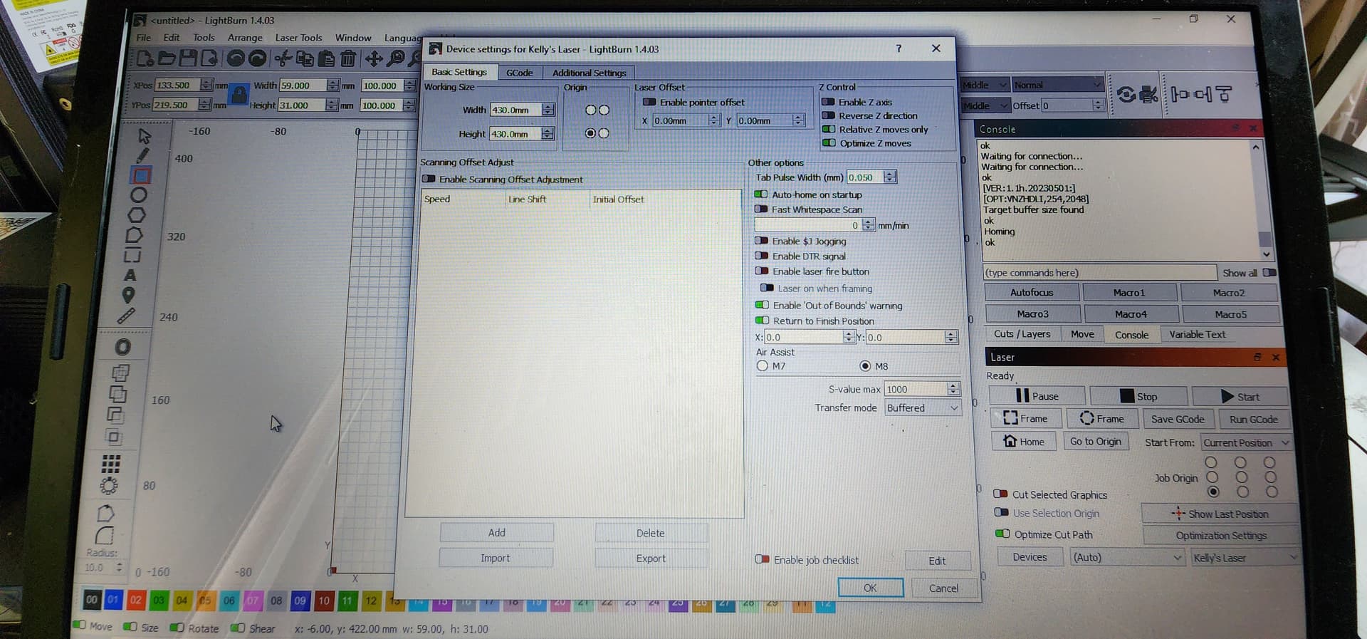Click the Copy icon in toolbar
The height and width of the screenshot is (639, 1367).
click(x=305, y=58)
